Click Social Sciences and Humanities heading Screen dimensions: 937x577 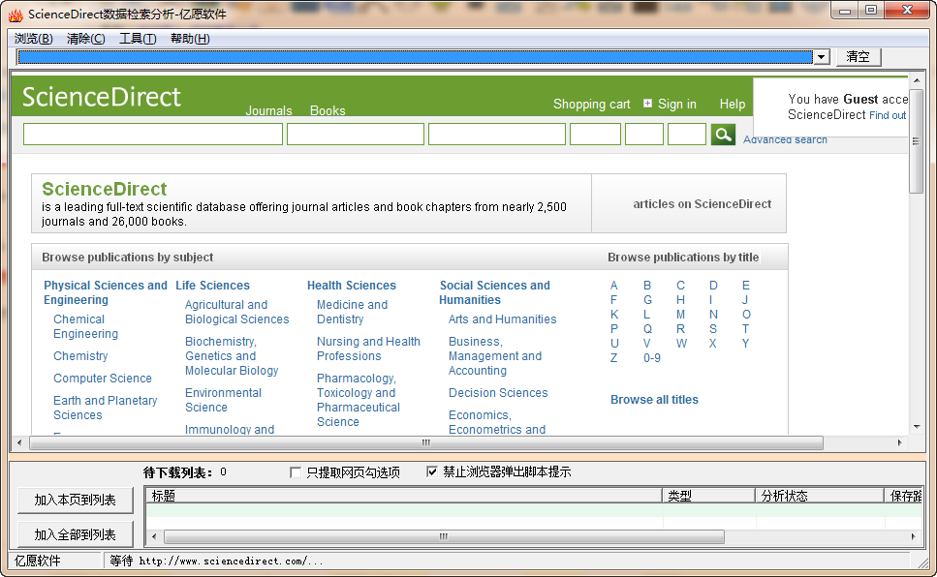[x=494, y=292]
